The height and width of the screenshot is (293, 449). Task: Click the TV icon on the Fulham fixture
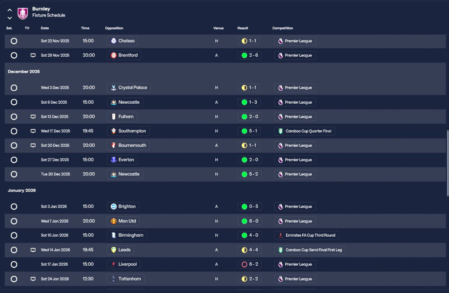pyautogui.click(x=33, y=117)
